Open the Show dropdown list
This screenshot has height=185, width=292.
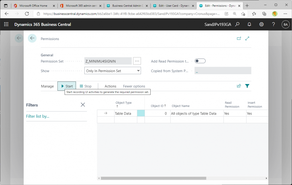click(113, 71)
